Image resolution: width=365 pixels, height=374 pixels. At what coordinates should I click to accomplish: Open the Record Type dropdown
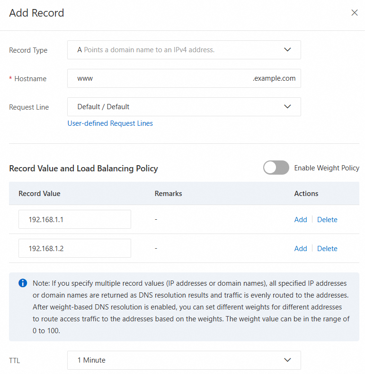(x=184, y=50)
